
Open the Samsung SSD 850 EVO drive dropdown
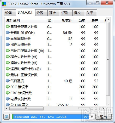tap(52, 117)
